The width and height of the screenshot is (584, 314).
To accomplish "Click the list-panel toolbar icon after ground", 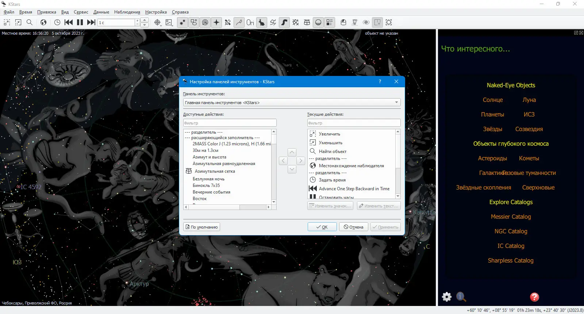I will coord(330,22).
